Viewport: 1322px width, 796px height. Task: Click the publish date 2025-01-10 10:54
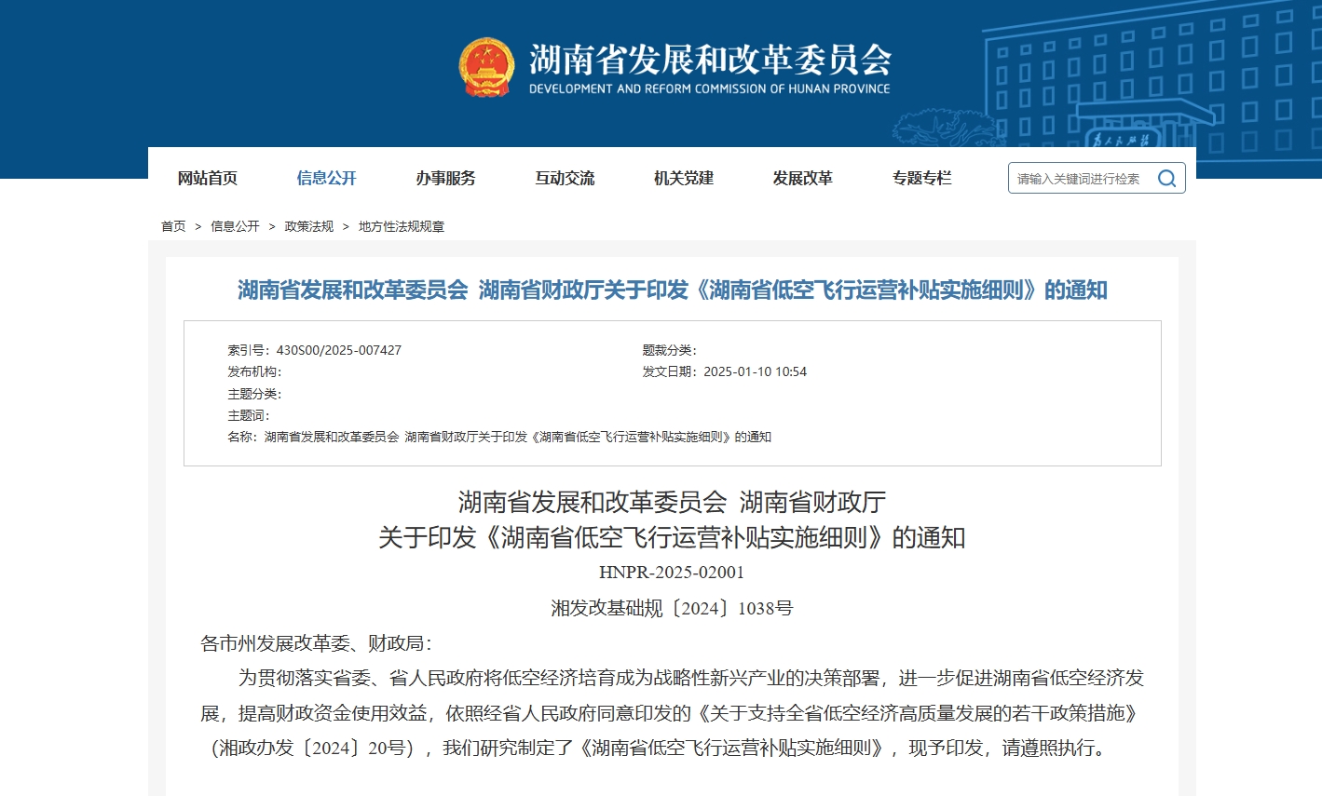[755, 371]
